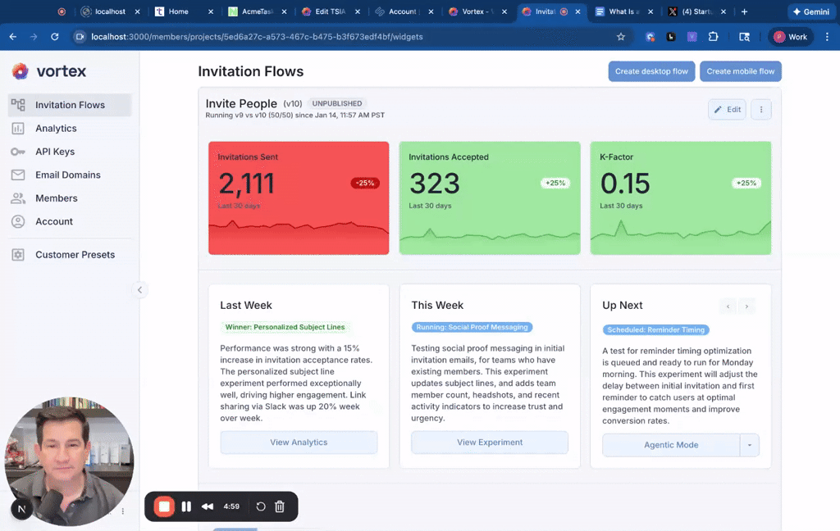
Task: Click the Customer Presets icon
Action: point(18,255)
